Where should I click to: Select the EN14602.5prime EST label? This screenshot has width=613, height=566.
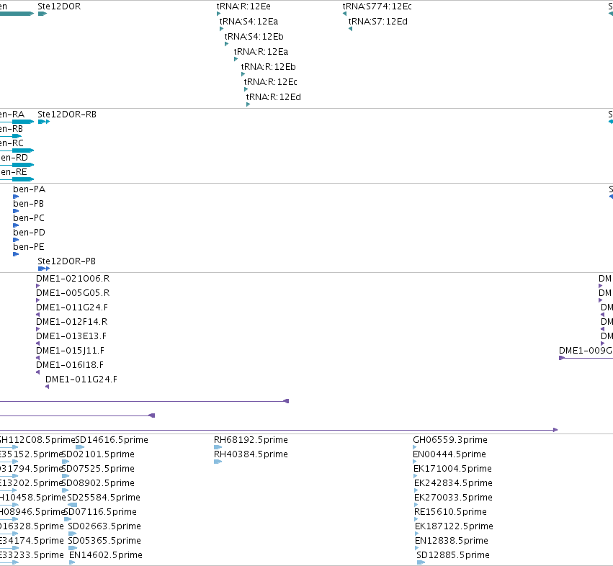(106, 555)
